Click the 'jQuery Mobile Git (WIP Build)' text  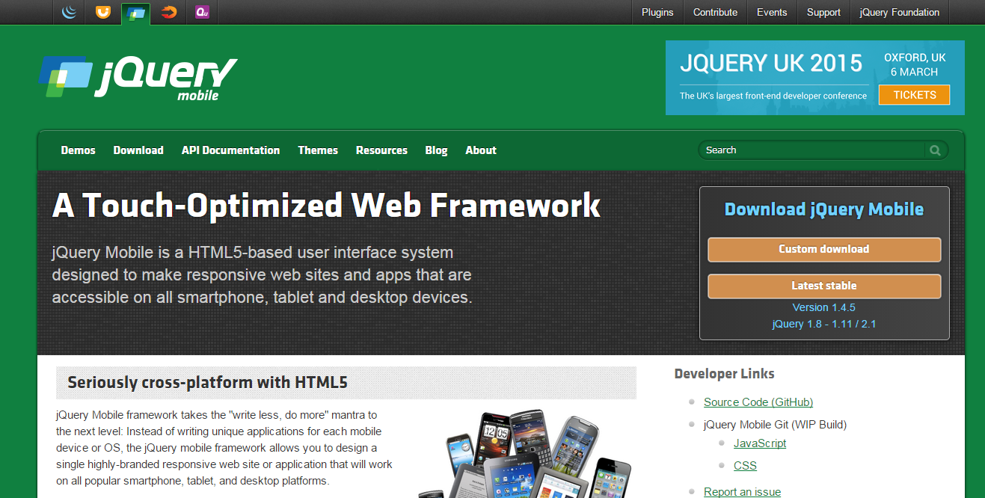(x=775, y=425)
